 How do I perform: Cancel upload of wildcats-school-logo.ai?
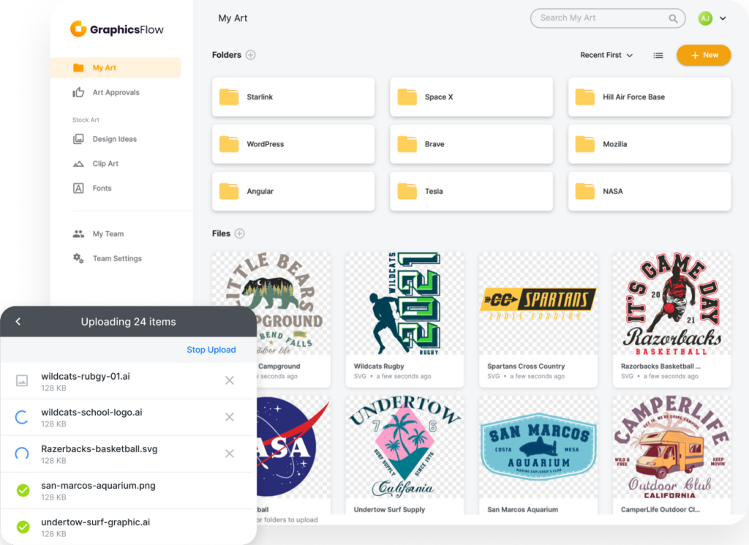click(x=230, y=417)
